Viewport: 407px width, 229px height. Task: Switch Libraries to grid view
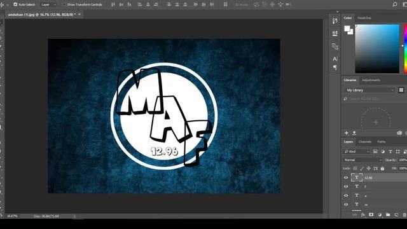point(401,90)
